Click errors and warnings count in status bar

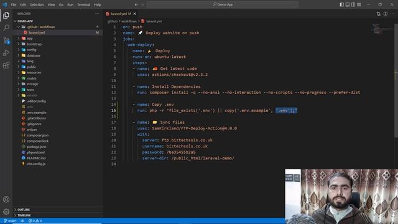35,221
